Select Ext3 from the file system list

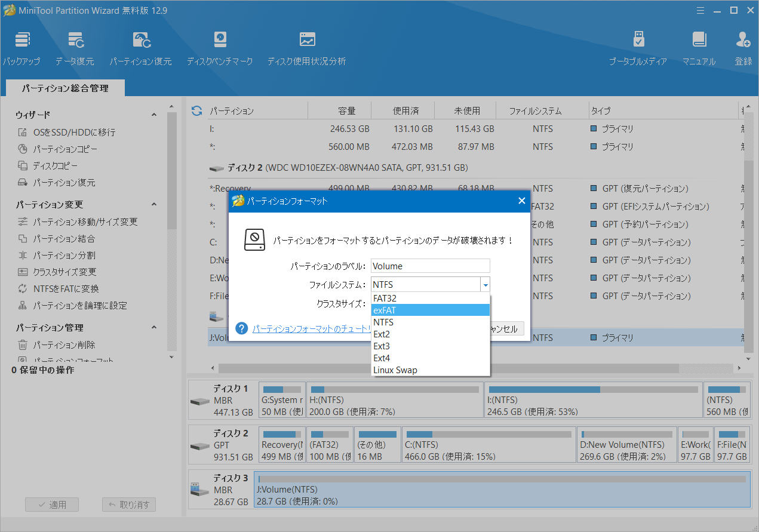click(x=431, y=346)
